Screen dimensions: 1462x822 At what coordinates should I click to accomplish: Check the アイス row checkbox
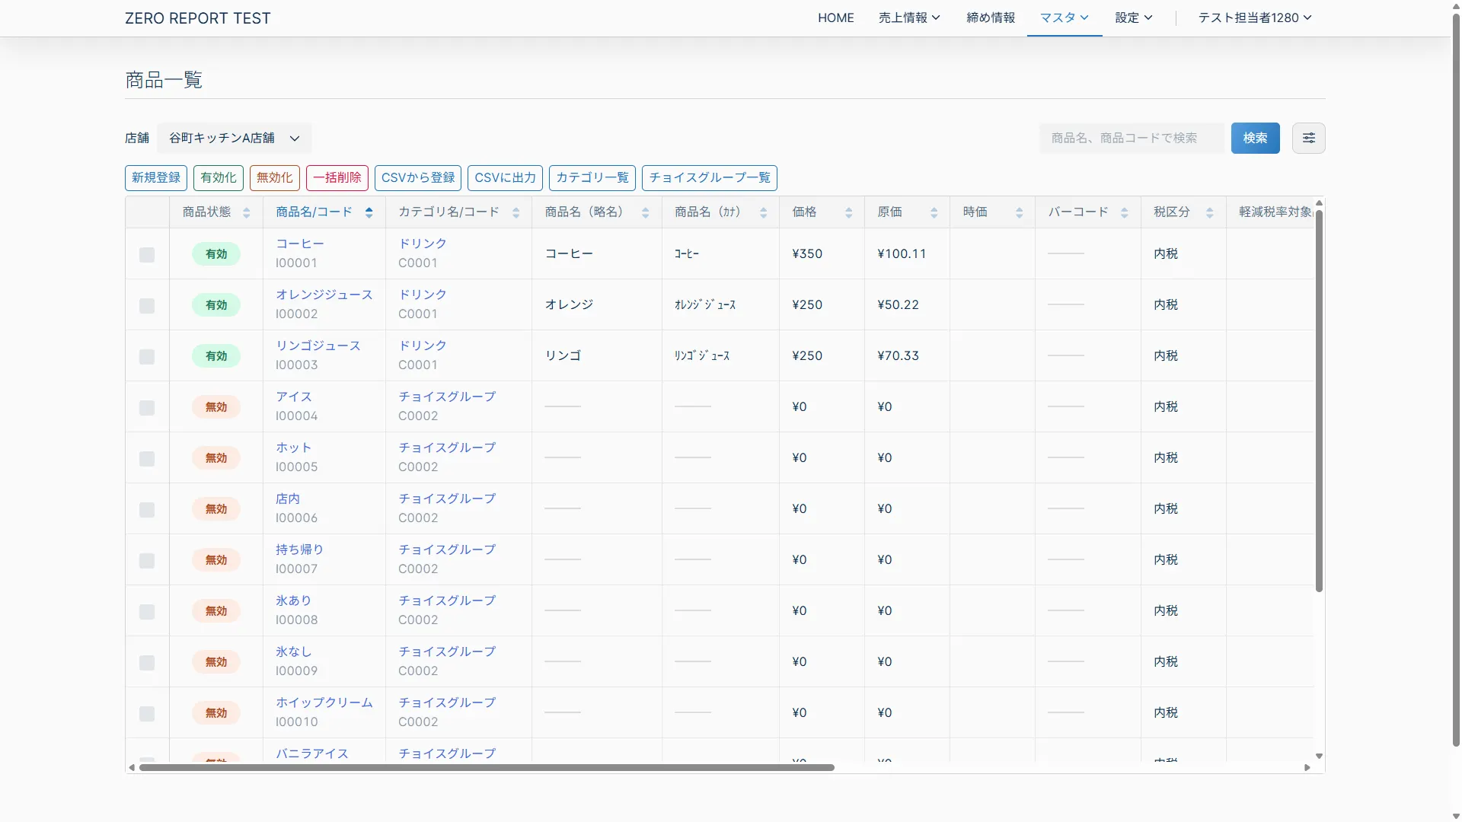tap(147, 407)
